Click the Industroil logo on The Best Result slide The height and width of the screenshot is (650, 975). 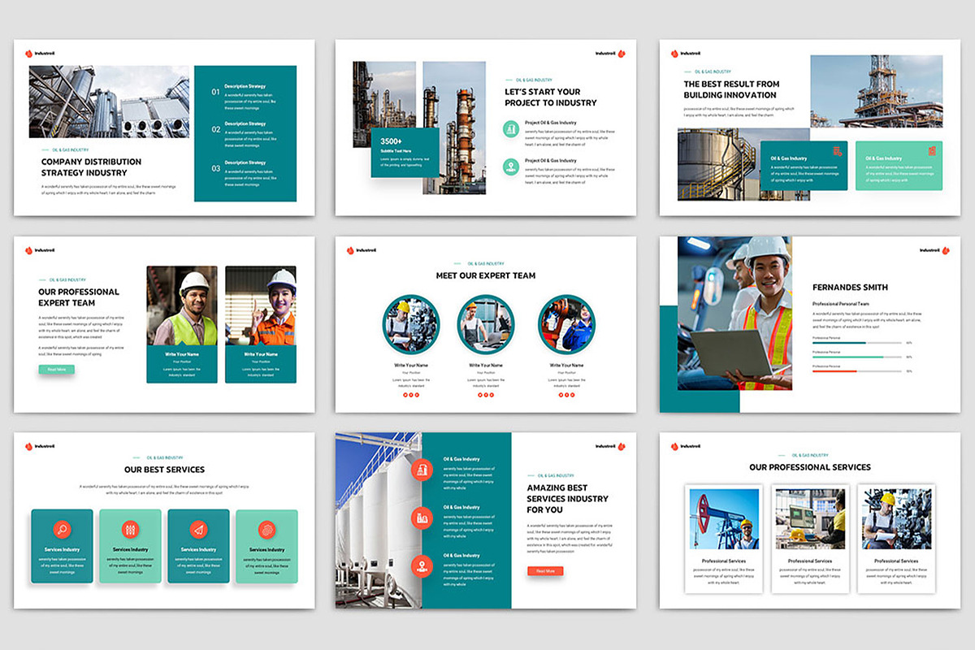[686, 54]
